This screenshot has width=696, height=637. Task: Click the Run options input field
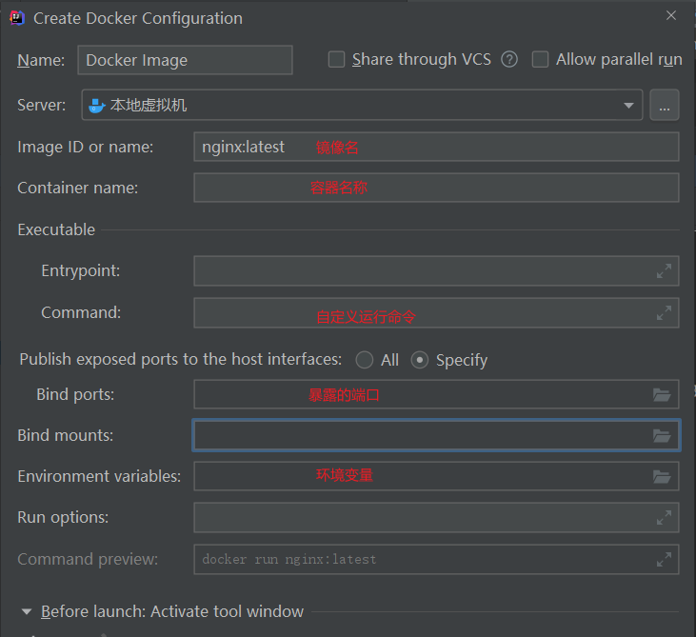(436, 518)
